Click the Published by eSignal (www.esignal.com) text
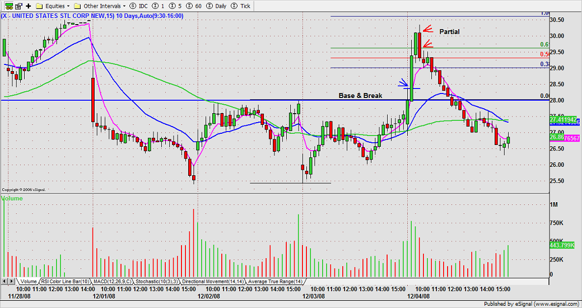This screenshot has height=308, width=582. tap(532, 304)
